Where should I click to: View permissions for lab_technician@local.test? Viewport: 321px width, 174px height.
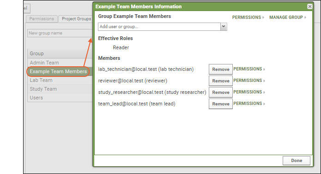(249, 69)
